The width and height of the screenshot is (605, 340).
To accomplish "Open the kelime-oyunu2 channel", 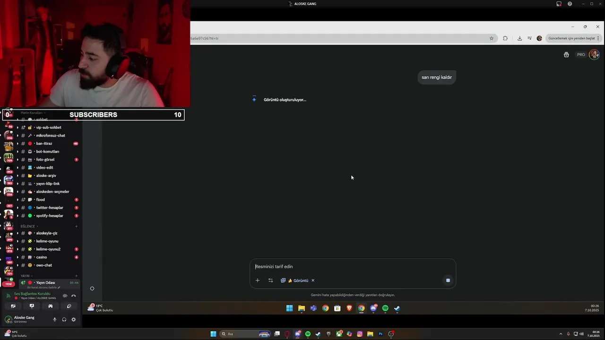I will pyautogui.click(x=49, y=249).
